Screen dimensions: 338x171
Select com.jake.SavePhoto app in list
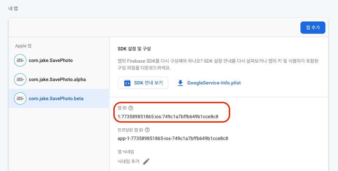pyautogui.click(x=59, y=60)
